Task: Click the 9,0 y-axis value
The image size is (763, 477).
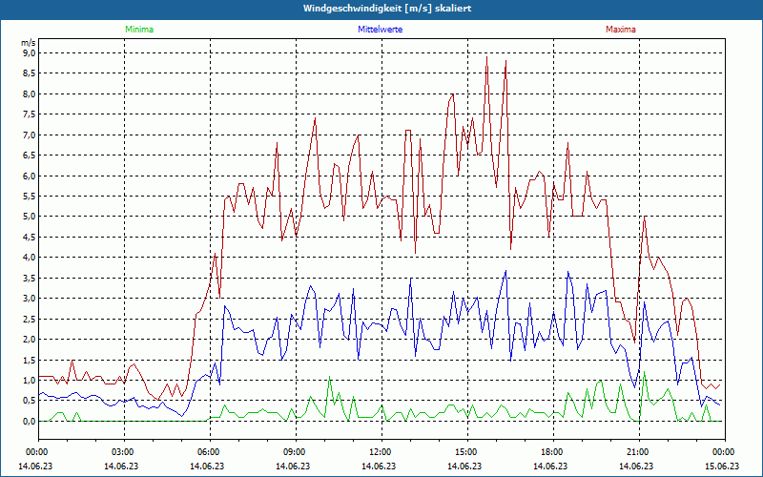Action: click(x=30, y=52)
